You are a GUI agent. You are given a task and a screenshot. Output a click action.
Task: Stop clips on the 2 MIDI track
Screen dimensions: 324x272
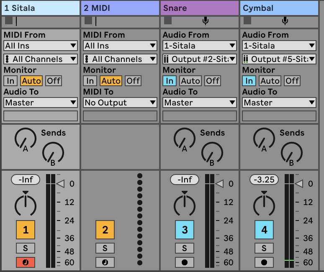(88, 21)
